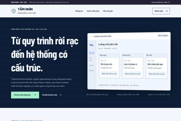Click the Kiểm tra flow step

tap(115, 85)
